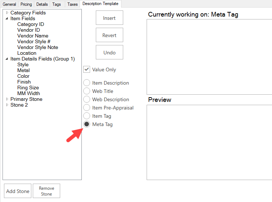Select the Item Tag radio button
The image size is (272, 202).
tap(87, 116)
